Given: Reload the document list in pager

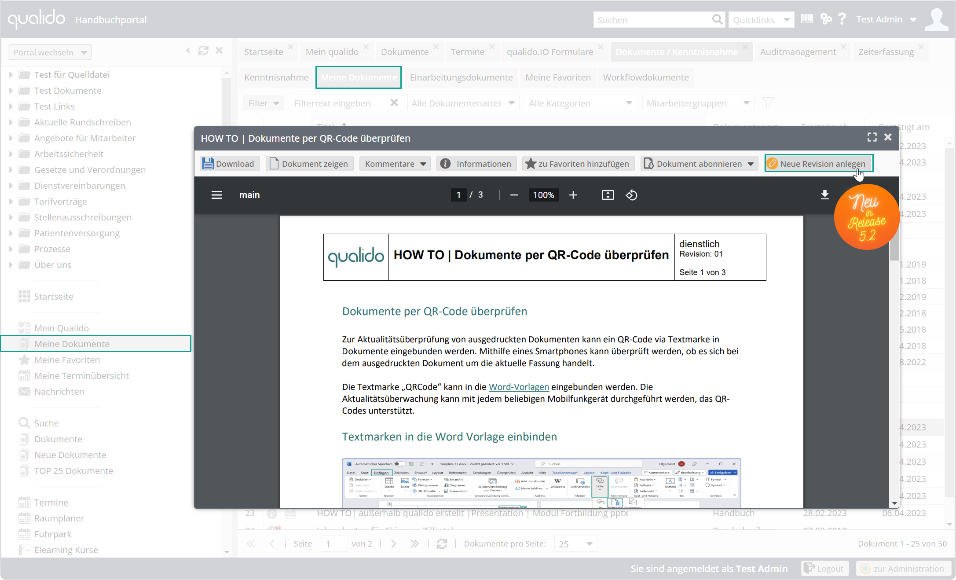Looking at the screenshot, I should tap(442, 544).
